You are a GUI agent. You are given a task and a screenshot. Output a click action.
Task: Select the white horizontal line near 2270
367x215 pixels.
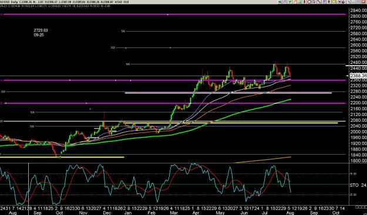tap(228, 93)
